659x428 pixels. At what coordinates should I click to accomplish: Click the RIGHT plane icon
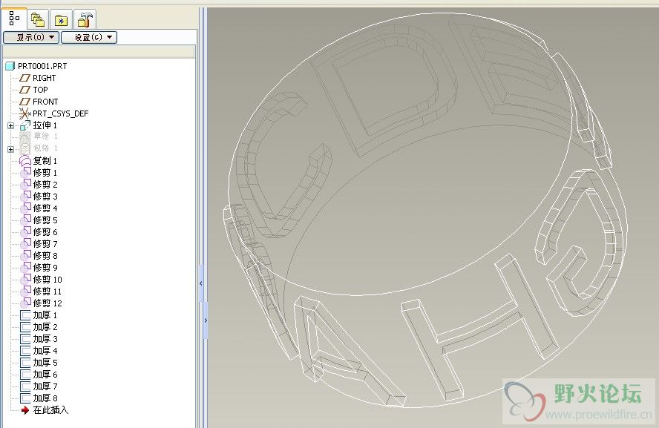(25, 78)
